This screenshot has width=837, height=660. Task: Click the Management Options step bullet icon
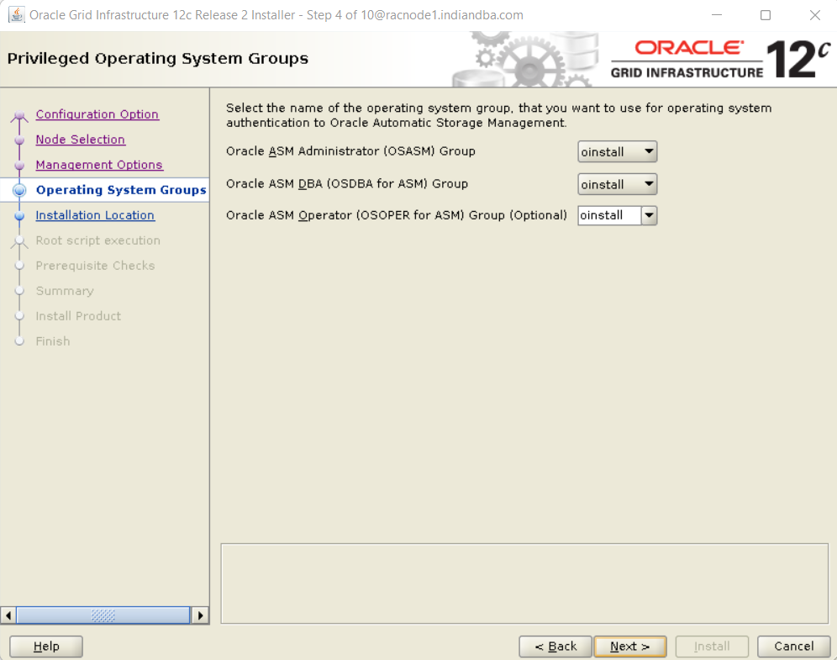click(20, 165)
